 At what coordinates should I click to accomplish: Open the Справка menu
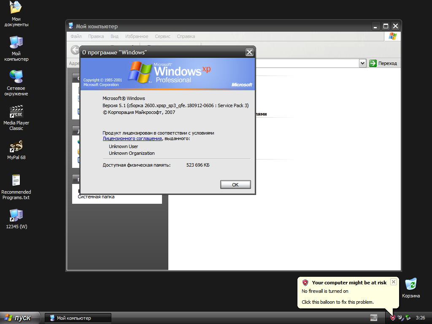186,36
